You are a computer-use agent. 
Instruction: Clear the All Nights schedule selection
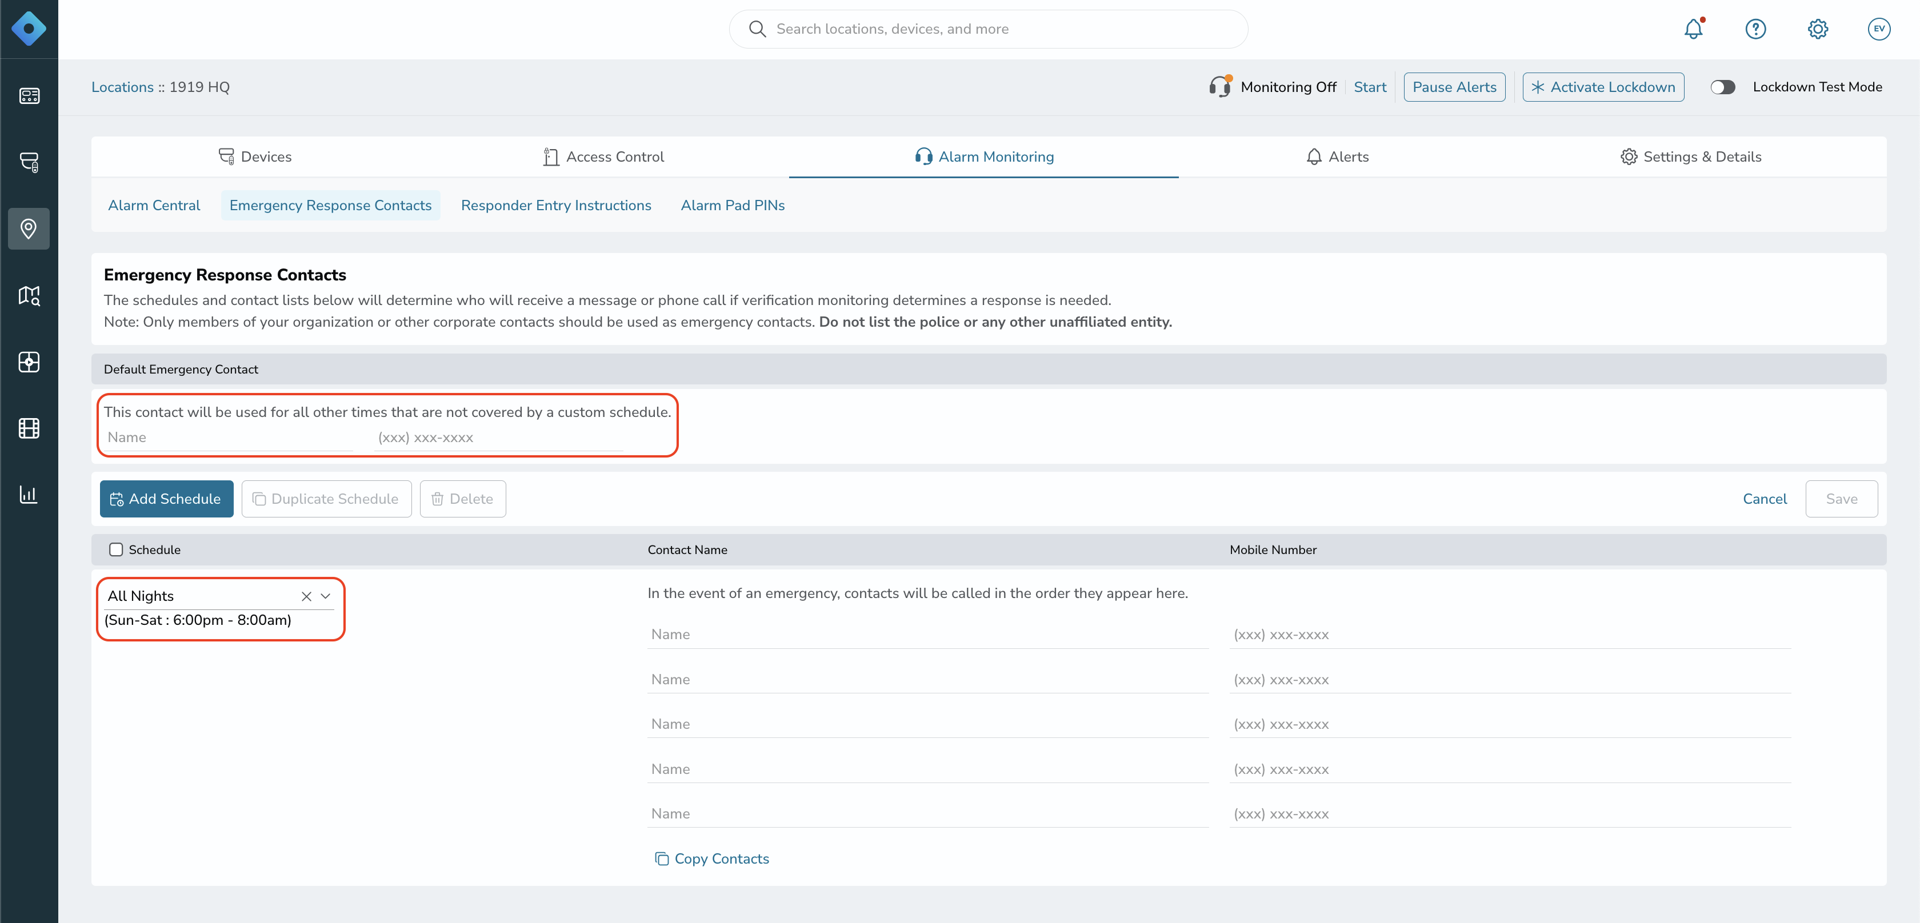tap(306, 596)
